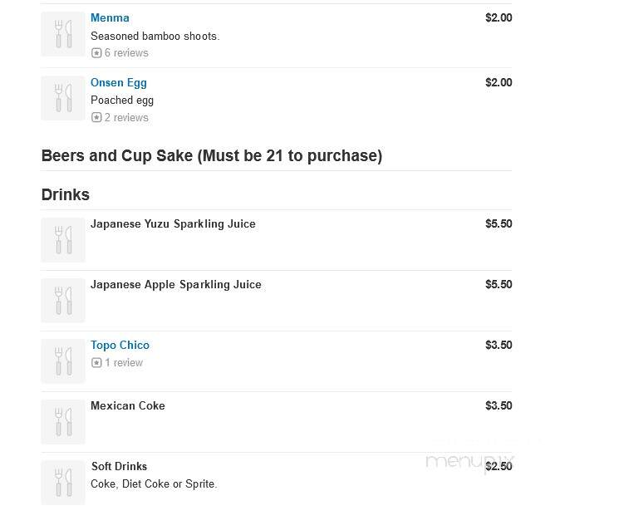The image size is (619, 530).
Task: Click the Soft Drinks fork and knife icon
Action: [x=63, y=483]
